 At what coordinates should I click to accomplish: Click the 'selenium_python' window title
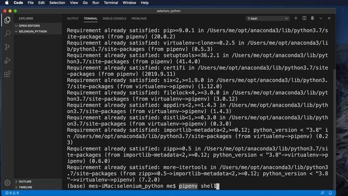(x=169, y=11)
